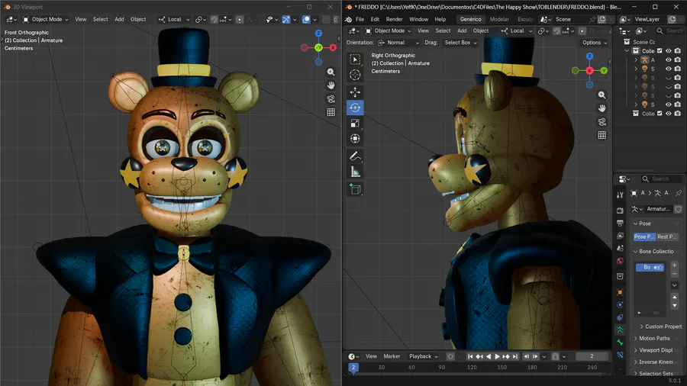Open the Physics properties tab

coord(620,304)
